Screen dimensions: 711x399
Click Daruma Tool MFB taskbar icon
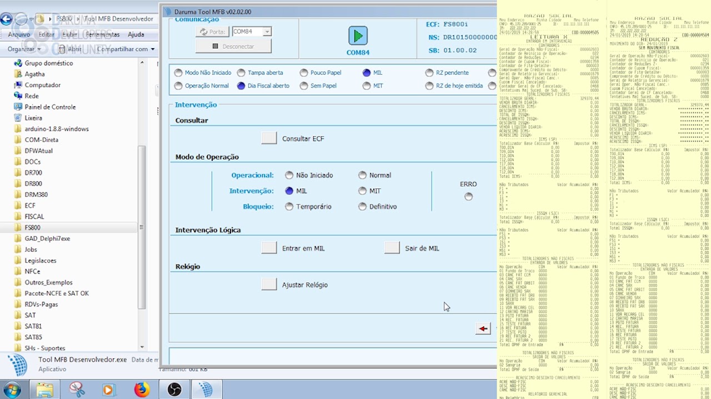[206, 390]
